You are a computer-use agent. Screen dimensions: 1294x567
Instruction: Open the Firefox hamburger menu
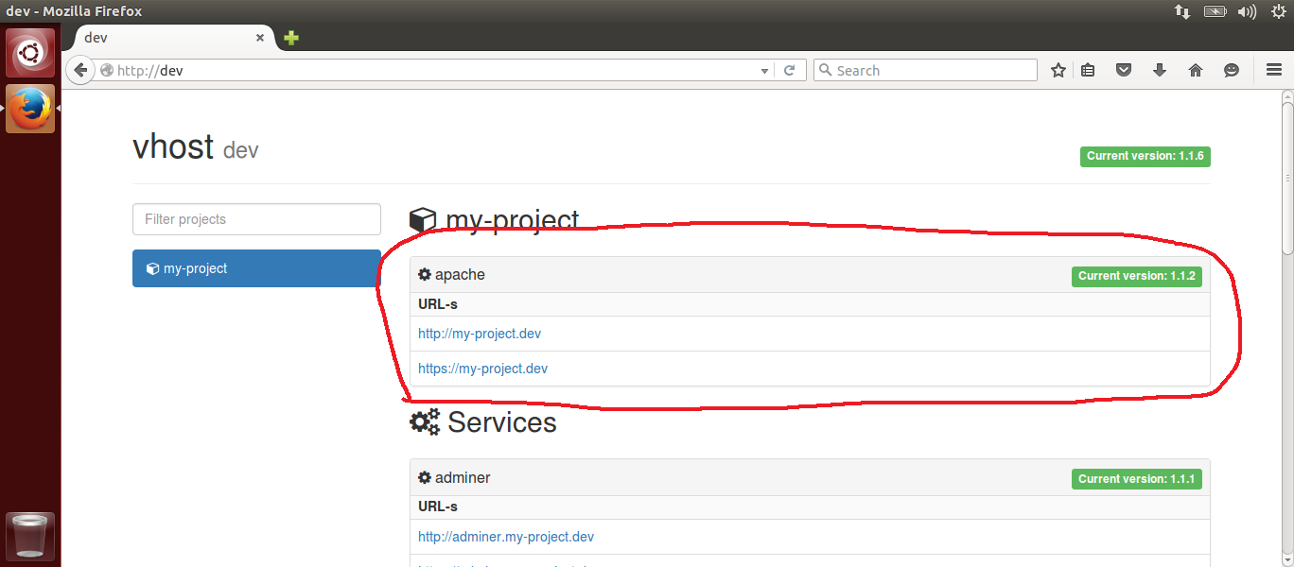(1274, 70)
